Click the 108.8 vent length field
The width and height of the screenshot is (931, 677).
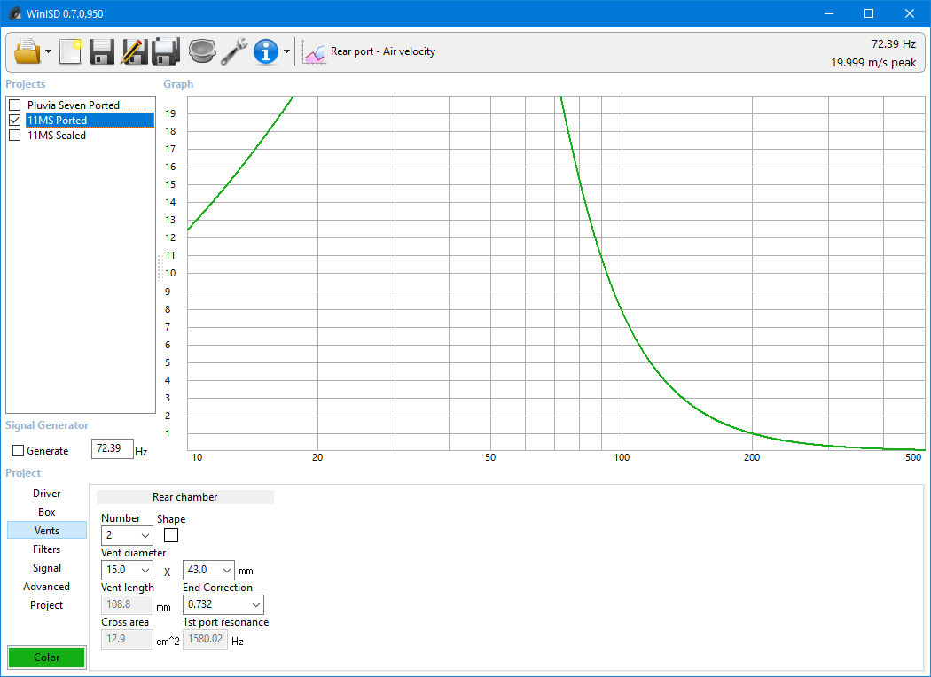point(127,604)
